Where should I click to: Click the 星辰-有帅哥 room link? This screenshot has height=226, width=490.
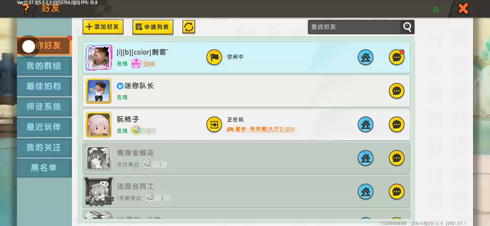point(261,129)
